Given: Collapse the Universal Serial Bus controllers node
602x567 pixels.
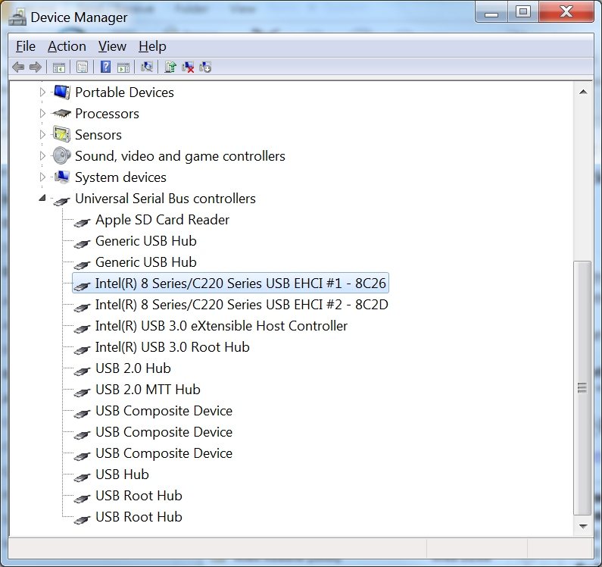Looking at the screenshot, I should click(42, 199).
